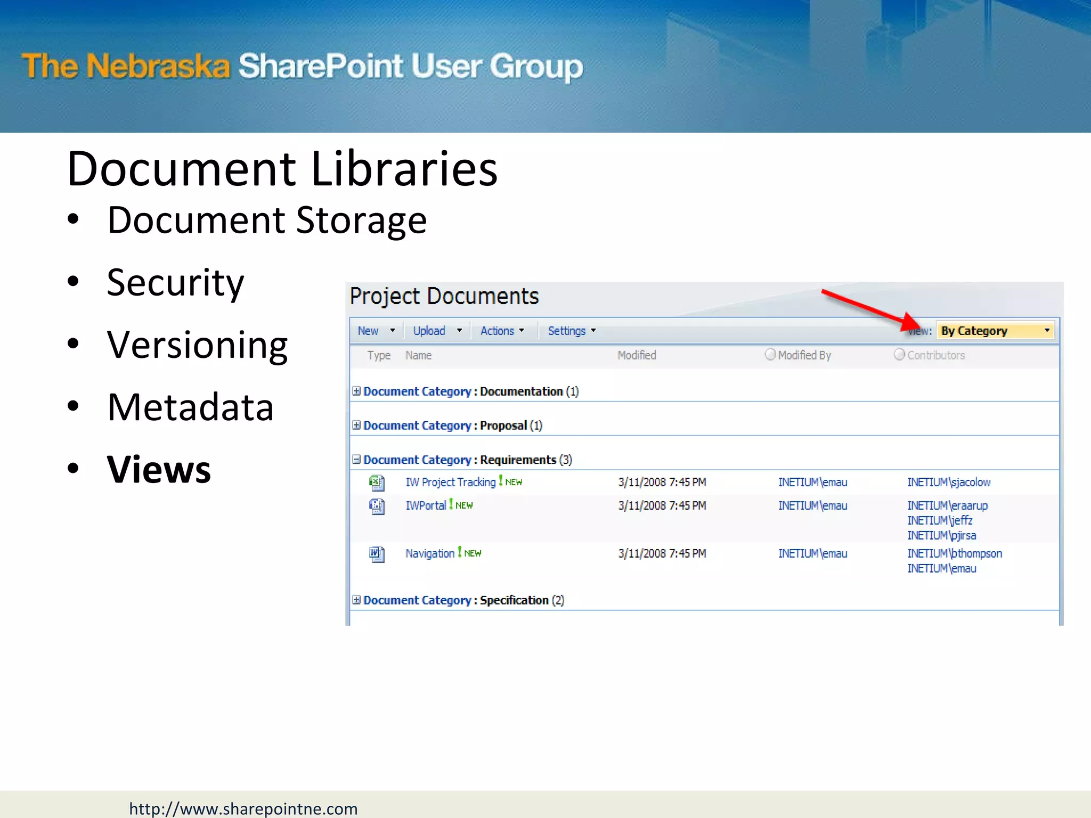Image resolution: width=1091 pixels, height=818 pixels.
Task: Click the Project Documents title
Action: tap(444, 296)
